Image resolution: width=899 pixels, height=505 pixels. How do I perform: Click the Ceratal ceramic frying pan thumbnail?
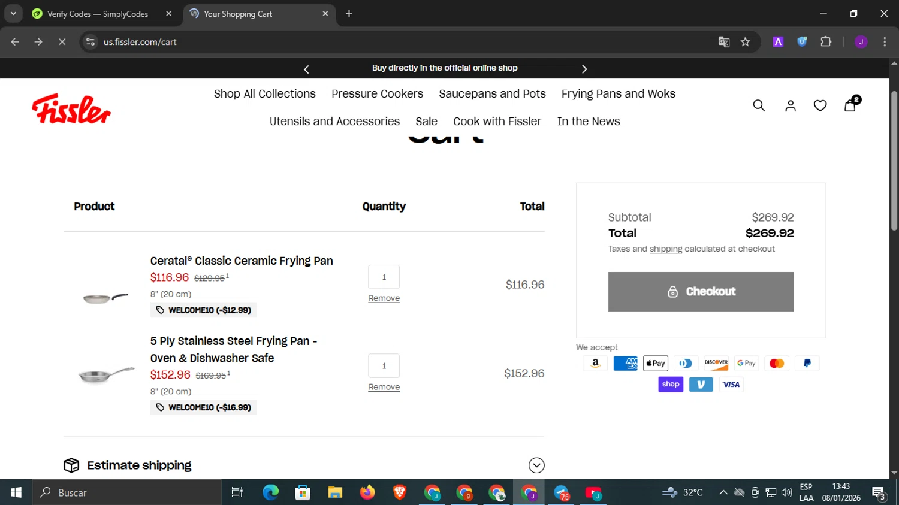(x=105, y=298)
